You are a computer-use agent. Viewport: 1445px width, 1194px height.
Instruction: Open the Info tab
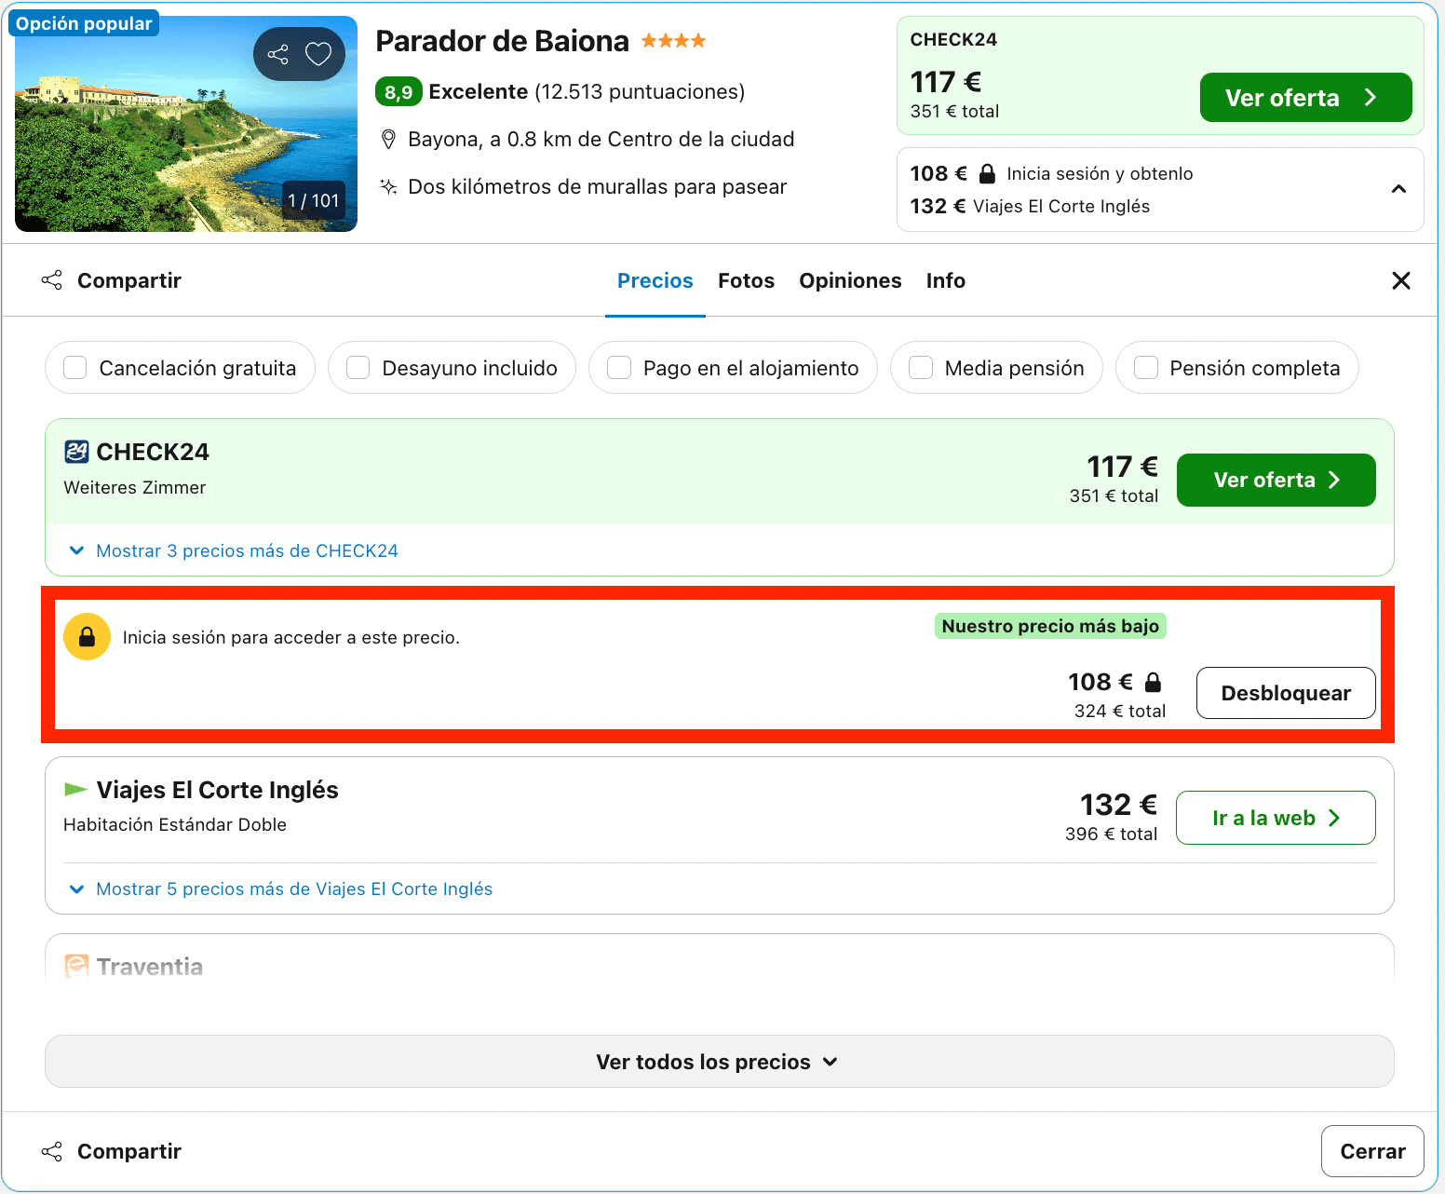[945, 280]
